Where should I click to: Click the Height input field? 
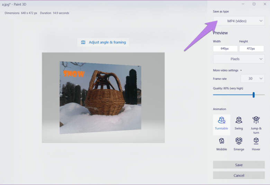coord(251,49)
